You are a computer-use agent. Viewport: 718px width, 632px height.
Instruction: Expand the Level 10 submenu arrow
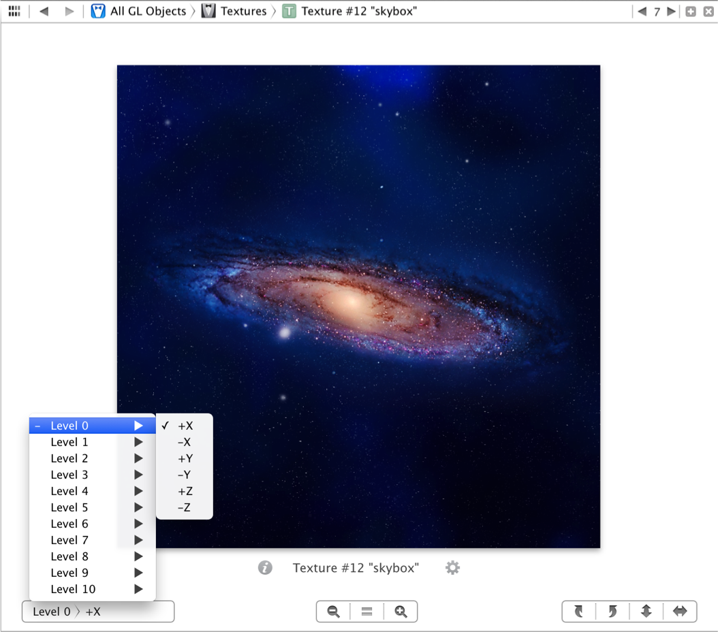(x=138, y=589)
